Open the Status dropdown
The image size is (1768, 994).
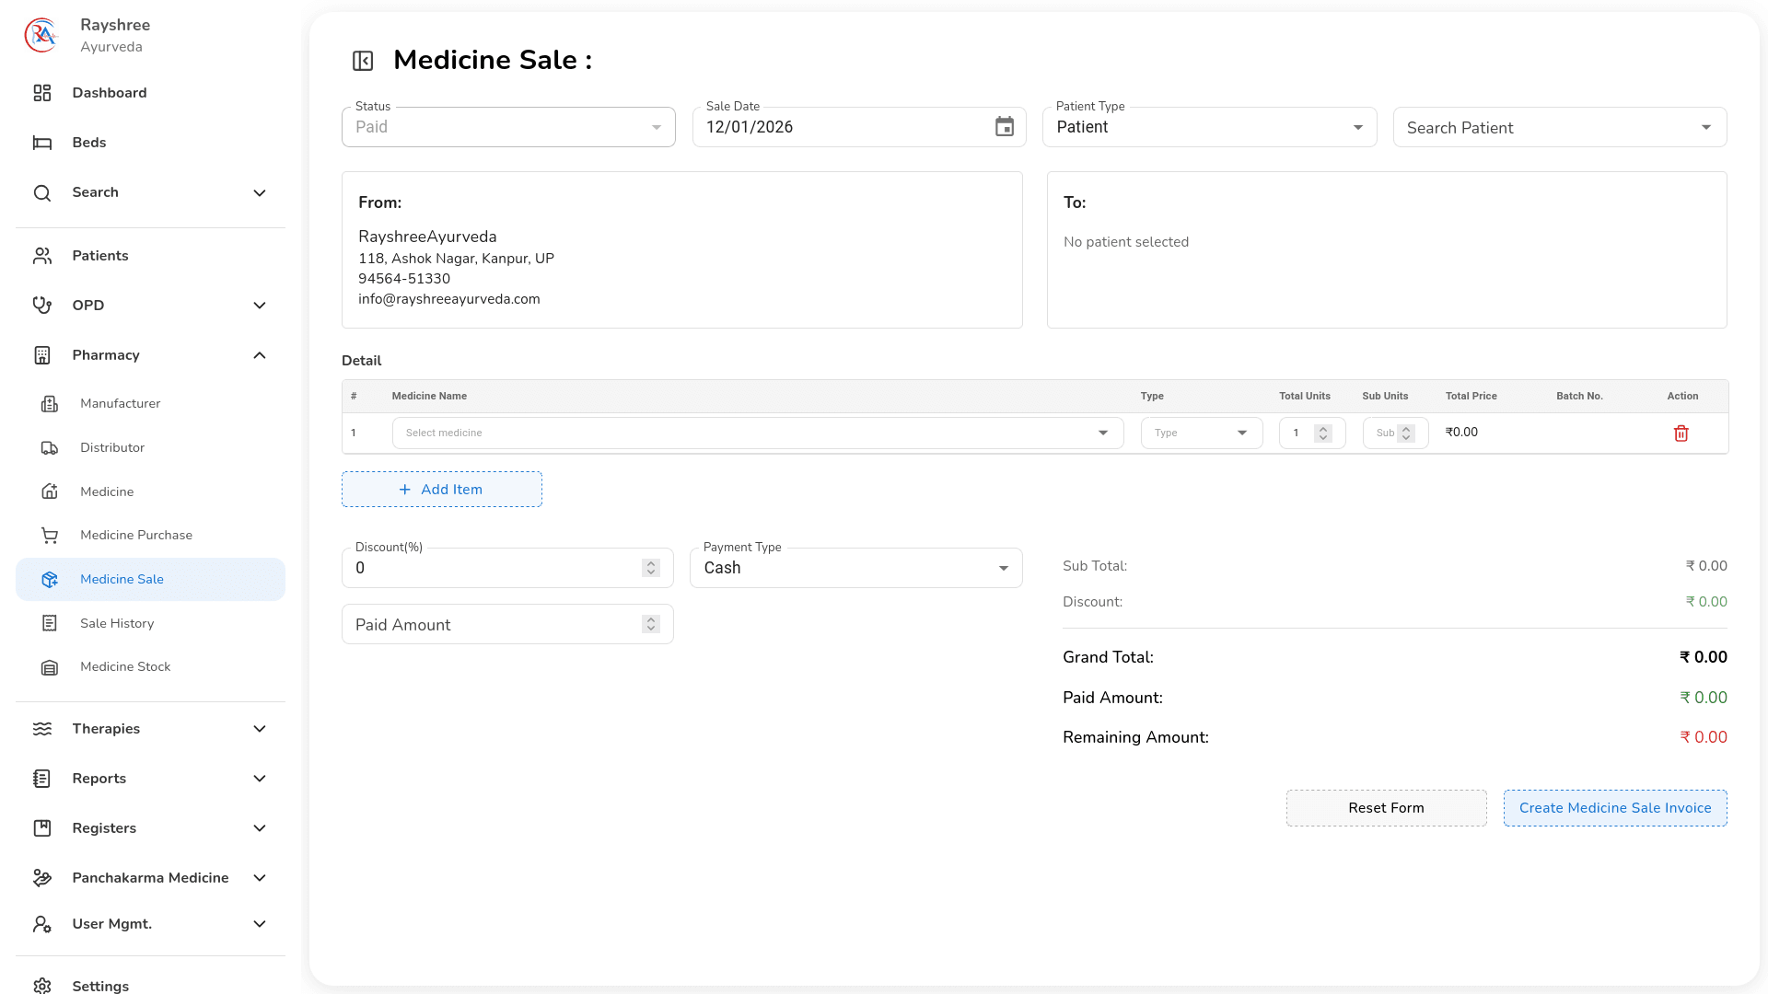click(x=507, y=127)
